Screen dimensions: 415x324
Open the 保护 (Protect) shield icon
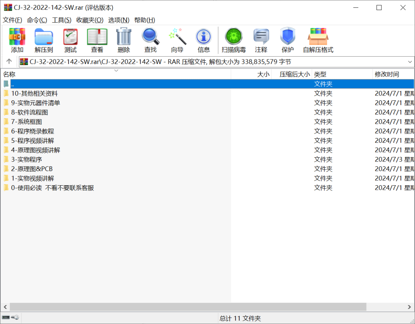coord(287,40)
